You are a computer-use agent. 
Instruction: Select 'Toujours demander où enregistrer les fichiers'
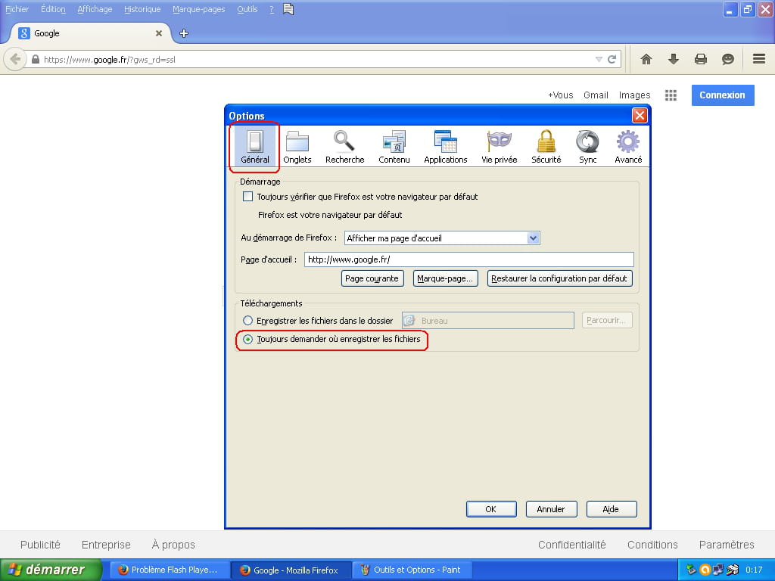[x=247, y=339]
